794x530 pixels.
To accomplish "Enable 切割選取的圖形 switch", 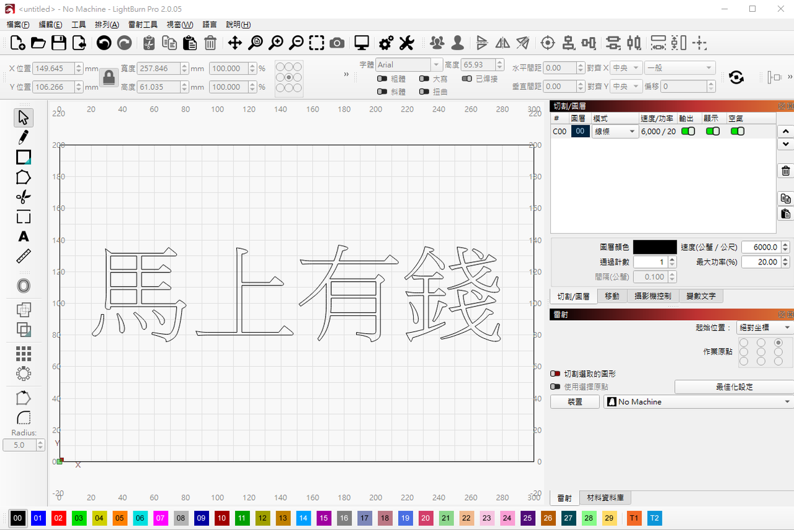I will 556,374.
